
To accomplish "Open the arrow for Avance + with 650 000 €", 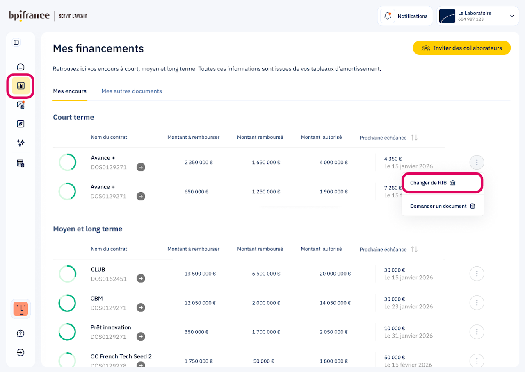I will tap(141, 196).
